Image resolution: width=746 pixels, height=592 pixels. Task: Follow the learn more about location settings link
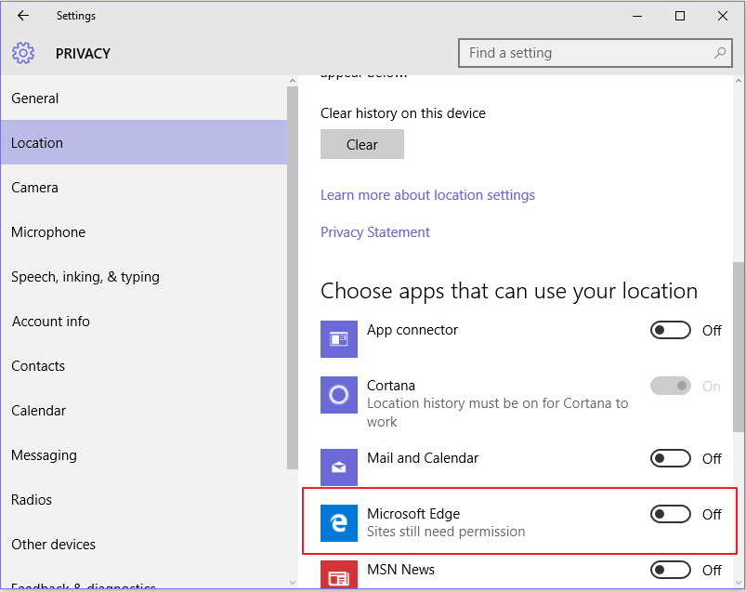427,194
